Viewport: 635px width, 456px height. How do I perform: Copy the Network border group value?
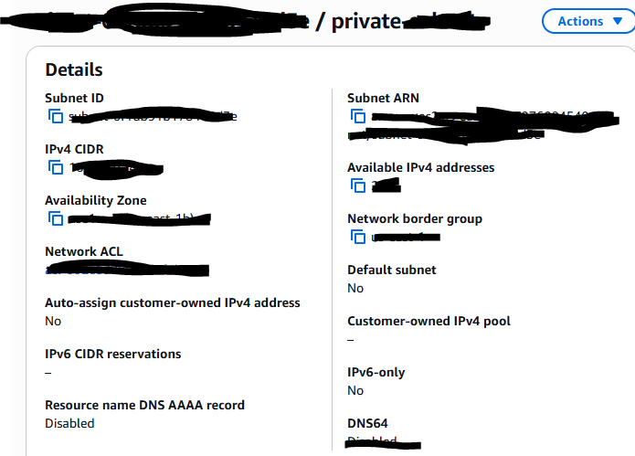357,237
